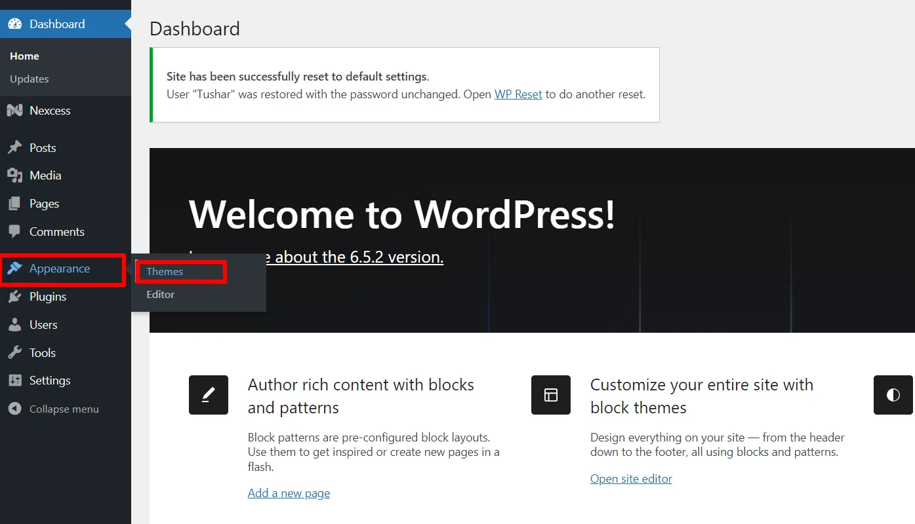Open Posts using the pushpin icon
Viewport: 915px width, 524px height.
[14, 147]
